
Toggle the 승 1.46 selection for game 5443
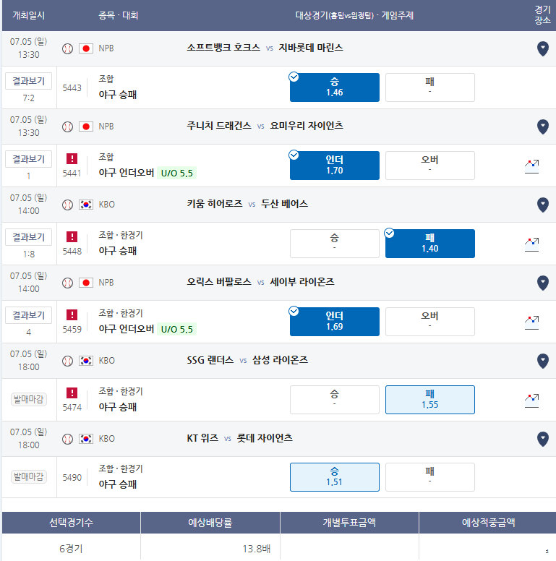[335, 87]
